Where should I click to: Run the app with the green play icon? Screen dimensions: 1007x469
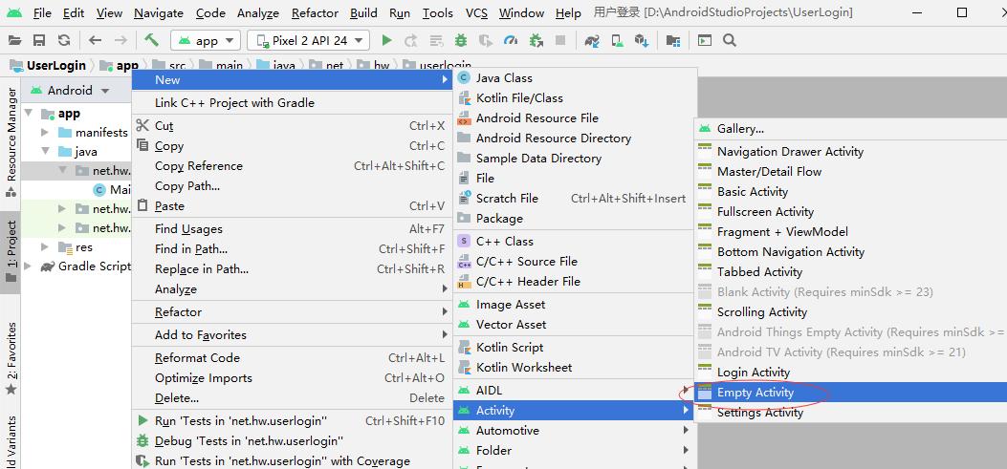[x=386, y=40]
